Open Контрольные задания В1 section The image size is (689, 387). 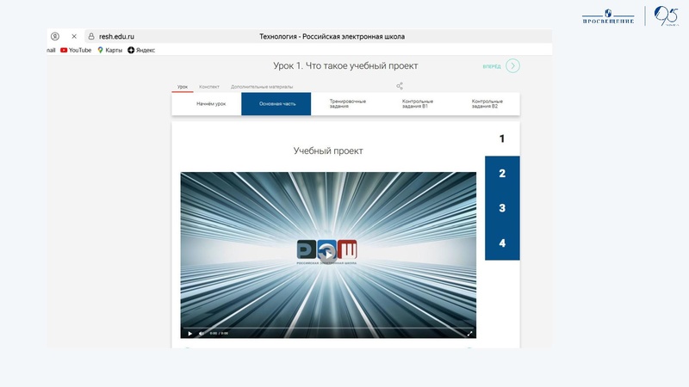click(x=417, y=104)
